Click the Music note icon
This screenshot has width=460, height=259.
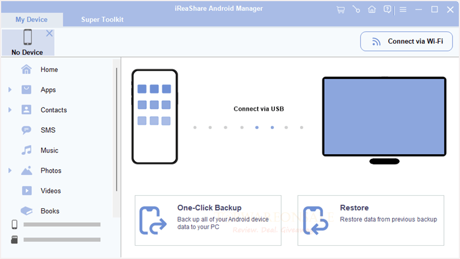click(26, 150)
